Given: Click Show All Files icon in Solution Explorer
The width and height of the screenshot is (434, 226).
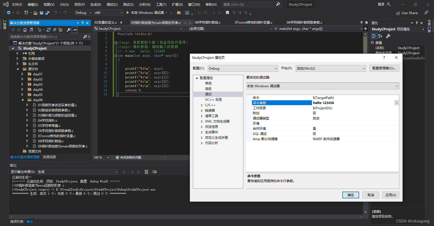Looking at the screenshot, I should pyautogui.click(x=60, y=30).
